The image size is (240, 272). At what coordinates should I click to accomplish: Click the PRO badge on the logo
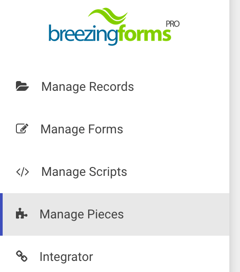(x=173, y=24)
